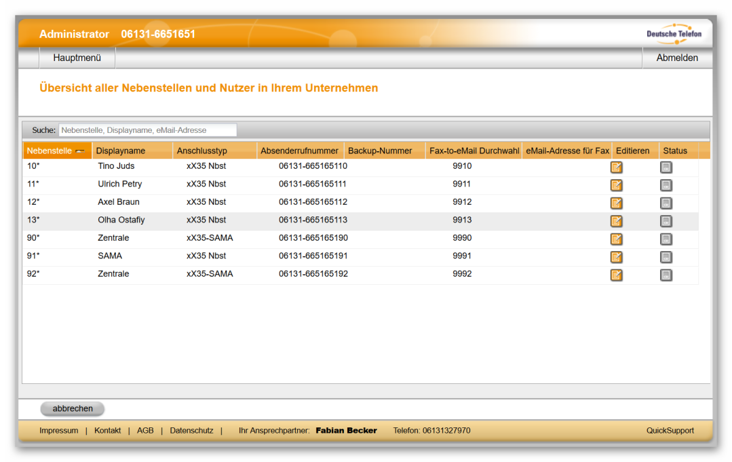
Task: Click edit icon for Tino Juds
Action: point(616,168)
